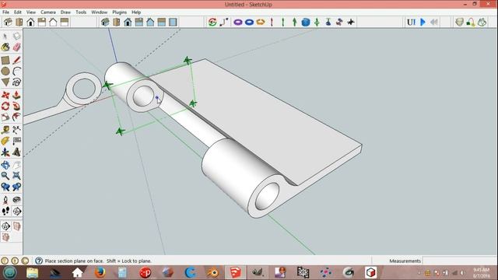Open the Tools menu

[x=81, y=12]
